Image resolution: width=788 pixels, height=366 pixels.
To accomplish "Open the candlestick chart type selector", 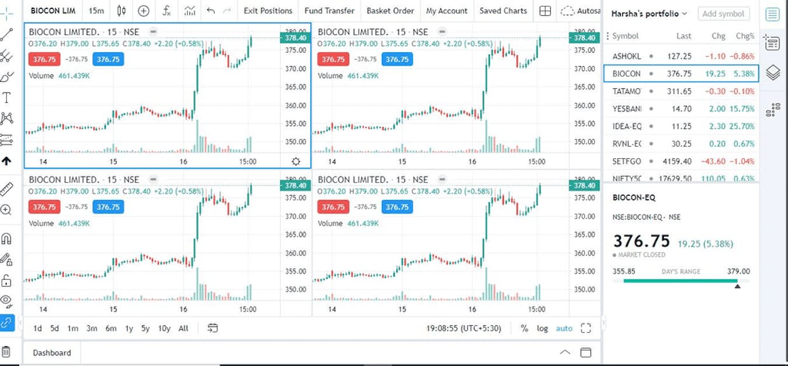I will [122, 11].
